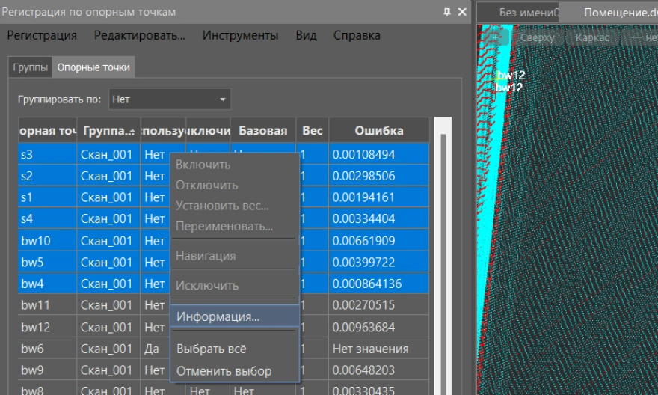Open the Каркас render mode dropdown
658x395 pixels.
pyautogui.click(x=592, y=37)
